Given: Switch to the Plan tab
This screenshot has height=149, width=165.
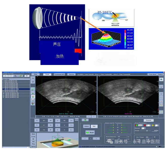Looking at the screenshot, I should (x=35, y=74).
